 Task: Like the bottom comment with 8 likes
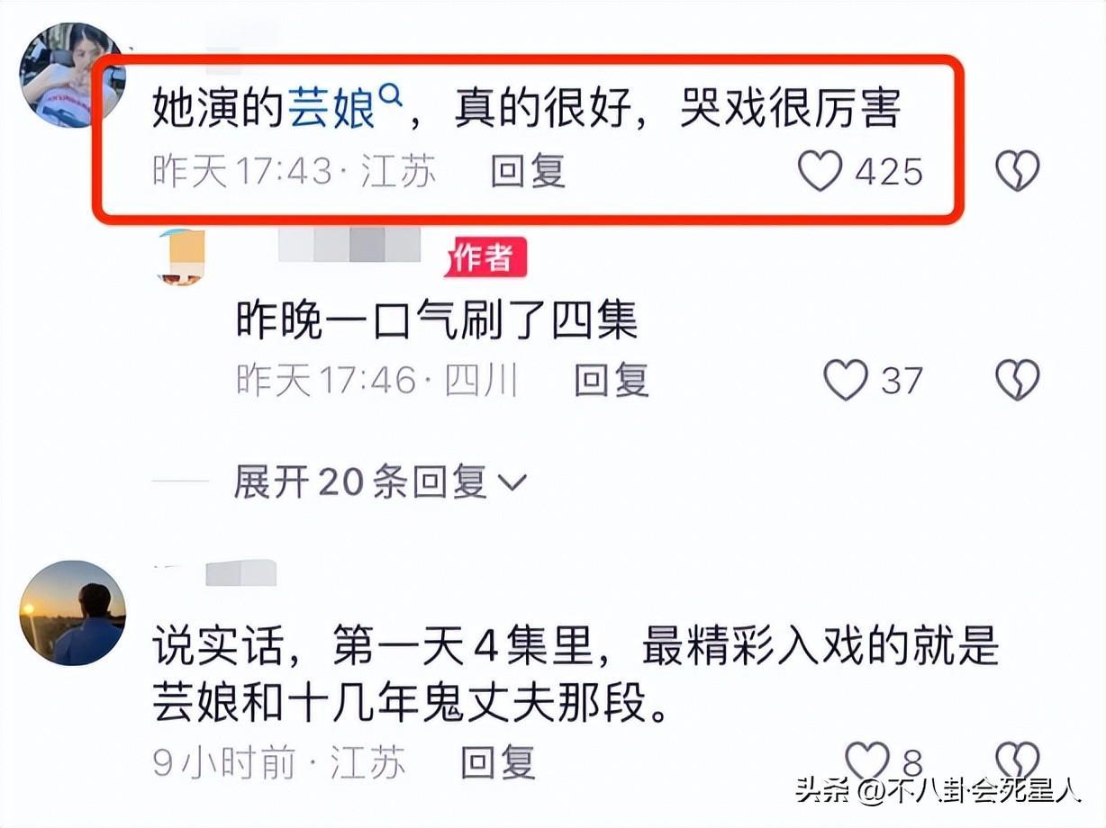(x=866, y=760)
